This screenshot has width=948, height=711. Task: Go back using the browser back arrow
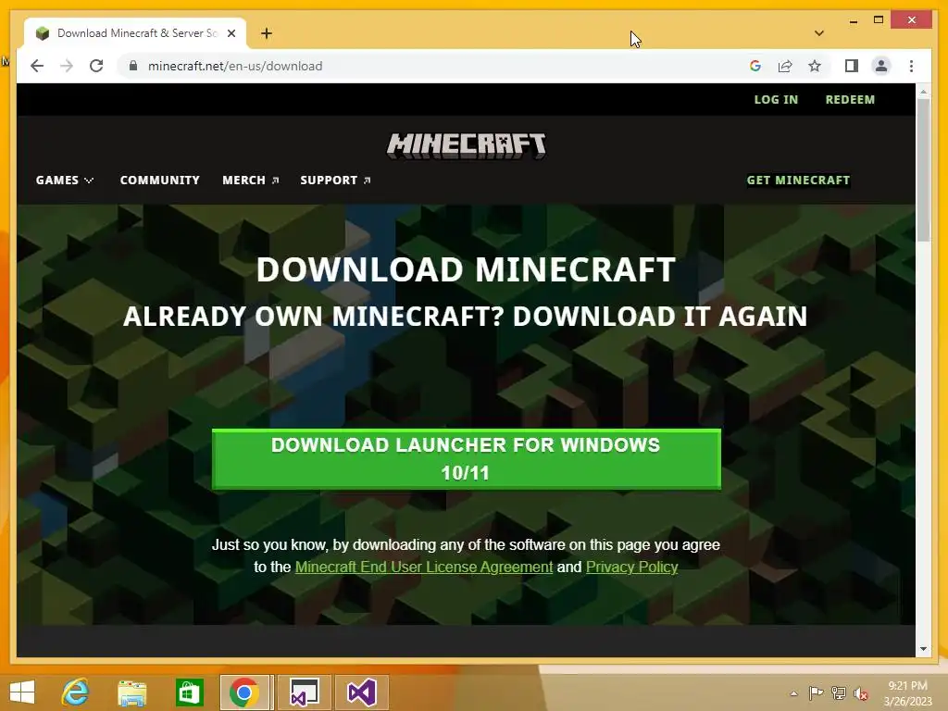coord(37,66)
